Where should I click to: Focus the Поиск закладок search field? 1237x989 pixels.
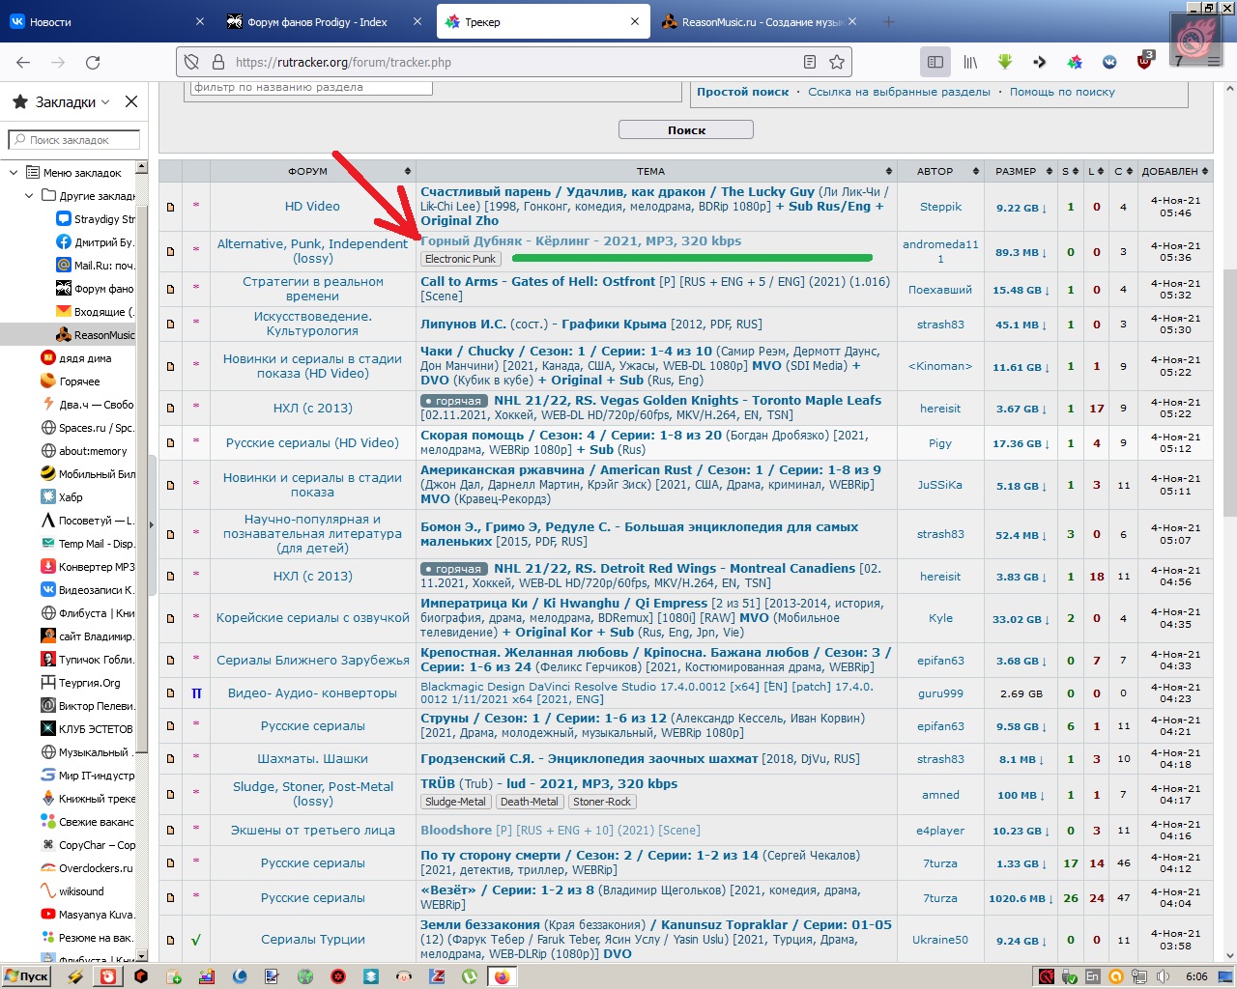coord(74,140)
